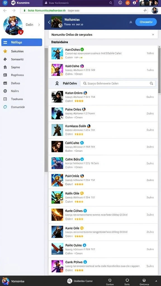Open the Kante Cohes fire thumbnail
Screen dimensions: 161x286
pos(57,215)
